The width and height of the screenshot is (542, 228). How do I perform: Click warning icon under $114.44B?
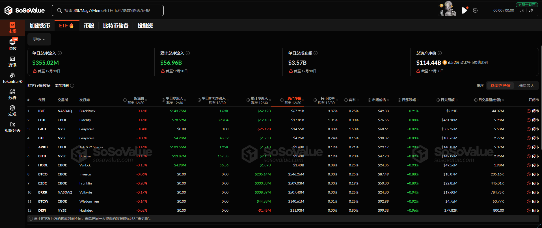418,71
